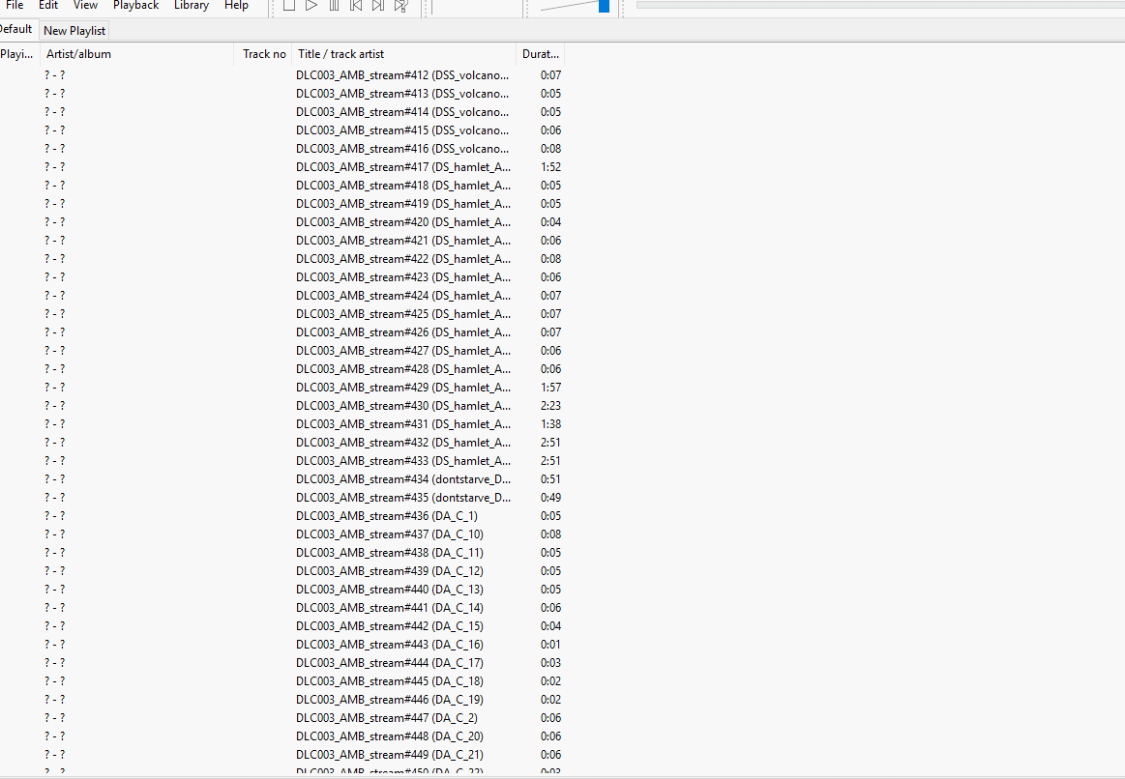Open the Library menu
The height and width of the screenshot is (779, 1125).
point(191,6)
